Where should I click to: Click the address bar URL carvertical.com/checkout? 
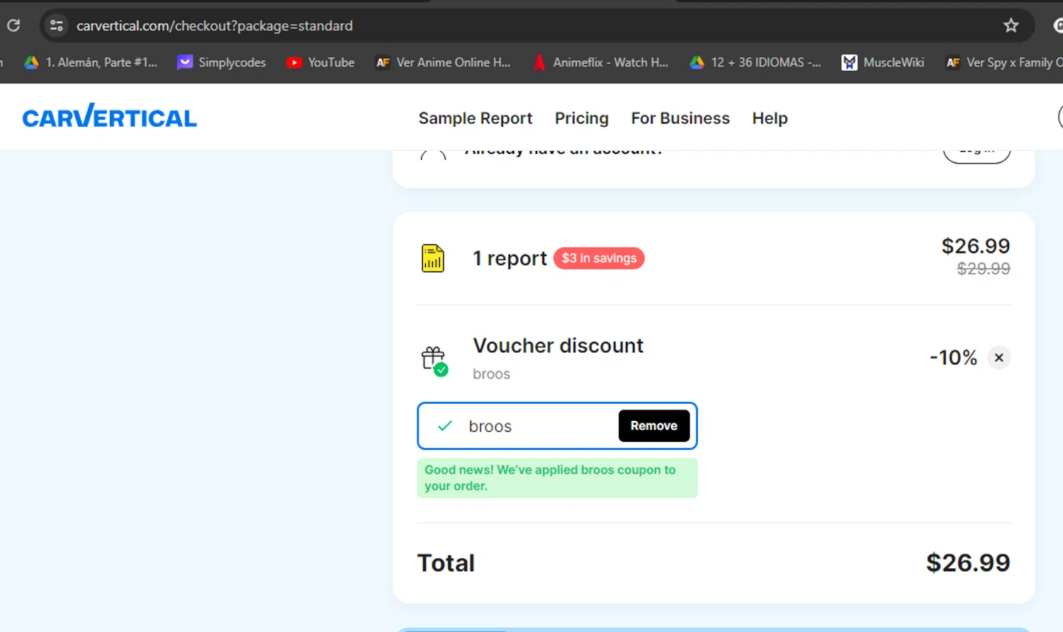click(215, 26)
